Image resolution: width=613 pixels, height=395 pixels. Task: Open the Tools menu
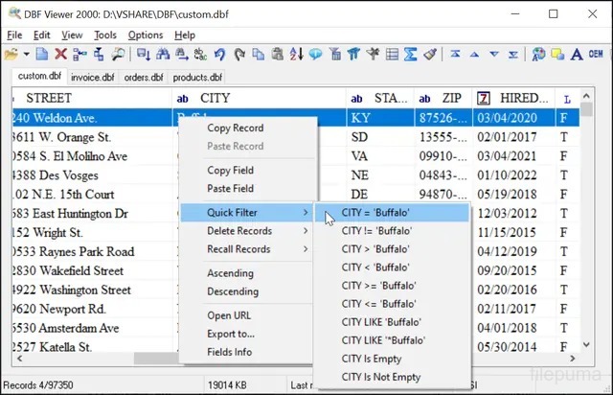pos(105,35)
